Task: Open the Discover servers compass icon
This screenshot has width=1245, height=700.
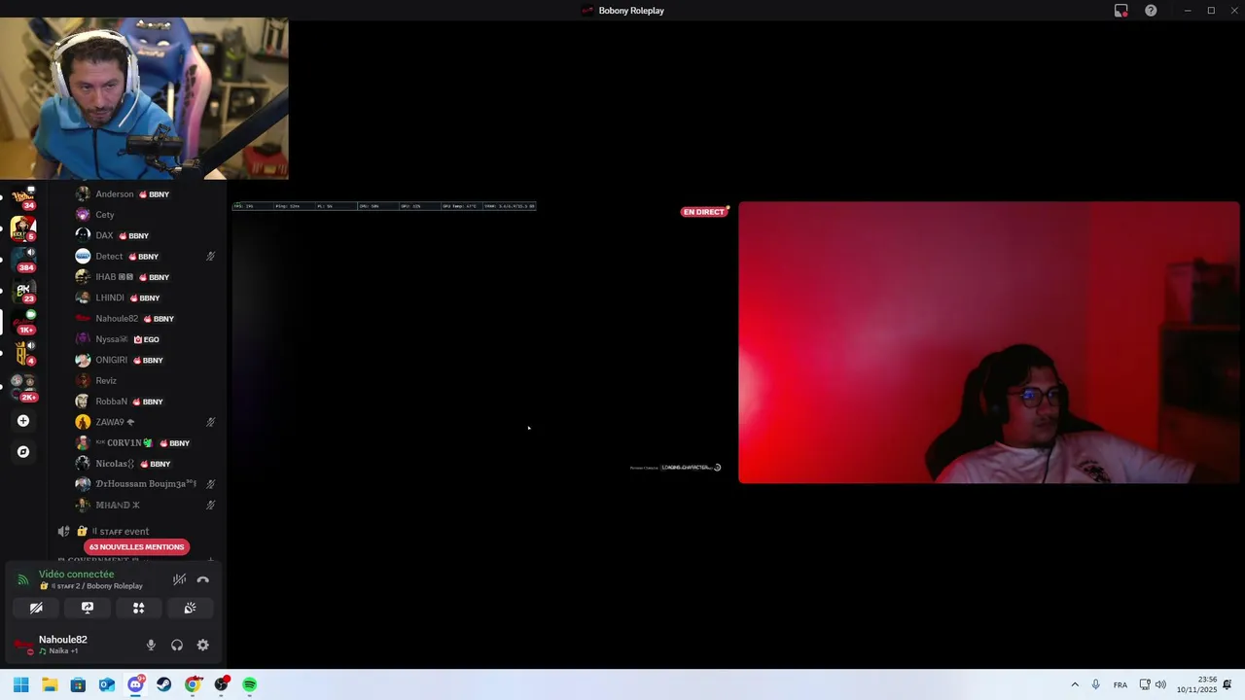Action: click(23, 452)
